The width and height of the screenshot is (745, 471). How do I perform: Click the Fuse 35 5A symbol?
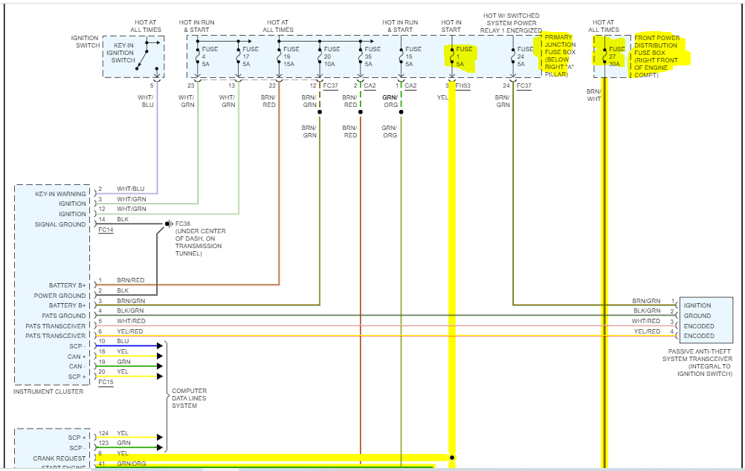click(x=361, y=57)
